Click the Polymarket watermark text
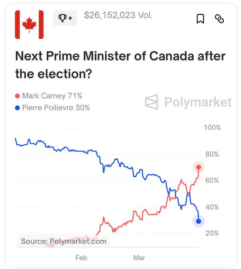The width and height of the screenshot is (241, 269). (x=198, y=102)
